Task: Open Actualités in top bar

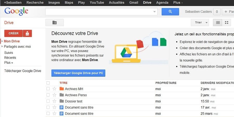Action: [x=116, y=3]
